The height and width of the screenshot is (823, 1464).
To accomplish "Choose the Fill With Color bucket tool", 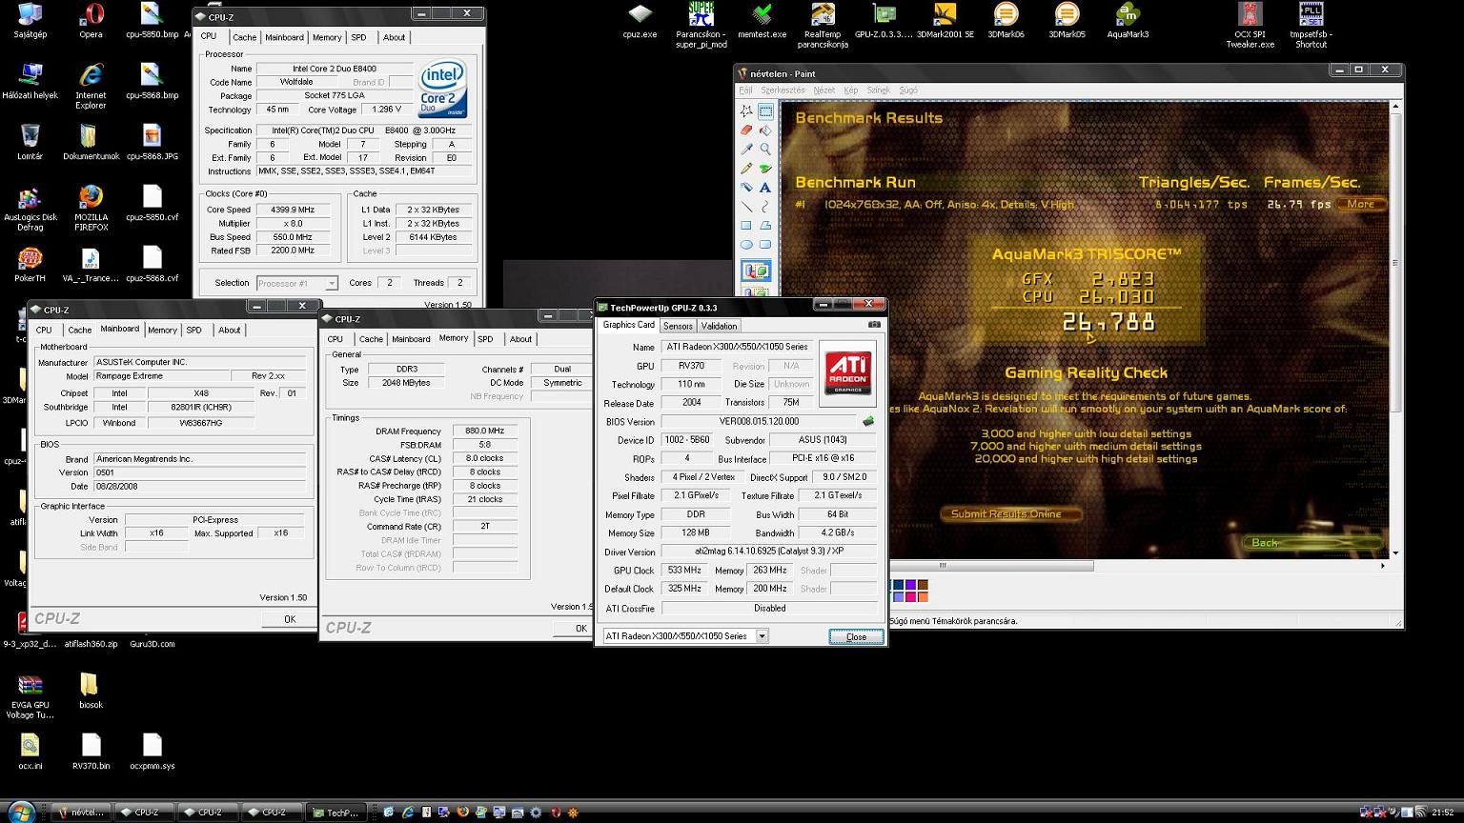I will [765, 130].
